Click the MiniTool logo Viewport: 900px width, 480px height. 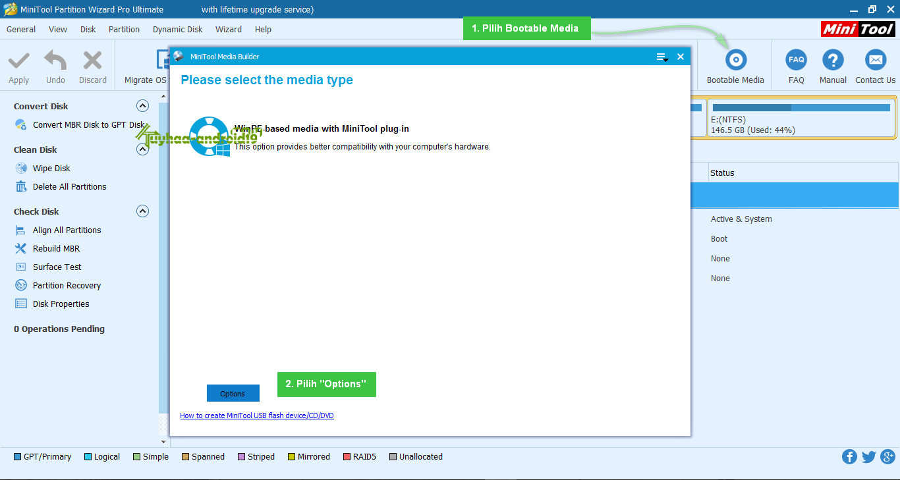[858, 29]
